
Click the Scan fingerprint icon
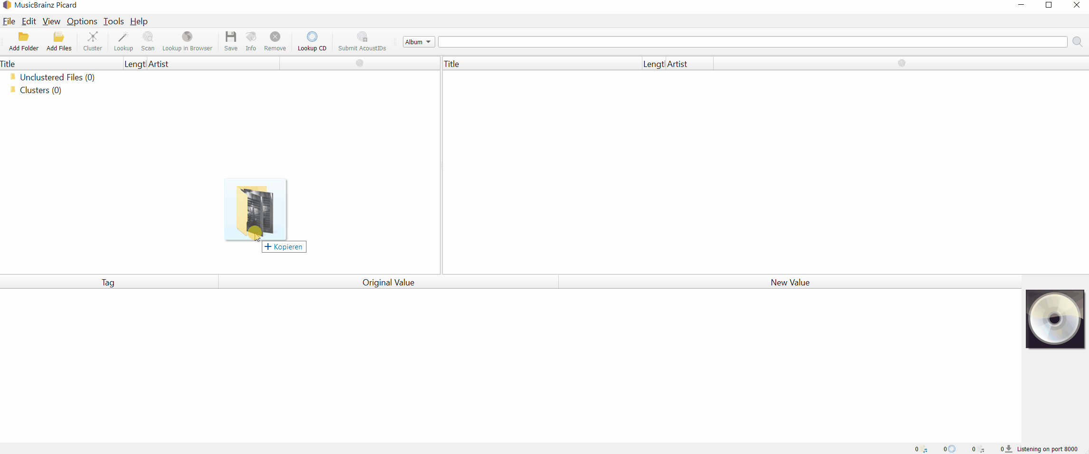pos(148,37)
